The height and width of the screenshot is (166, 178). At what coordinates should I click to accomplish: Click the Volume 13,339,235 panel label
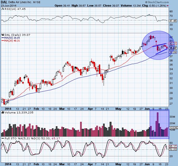pos(19,112)
